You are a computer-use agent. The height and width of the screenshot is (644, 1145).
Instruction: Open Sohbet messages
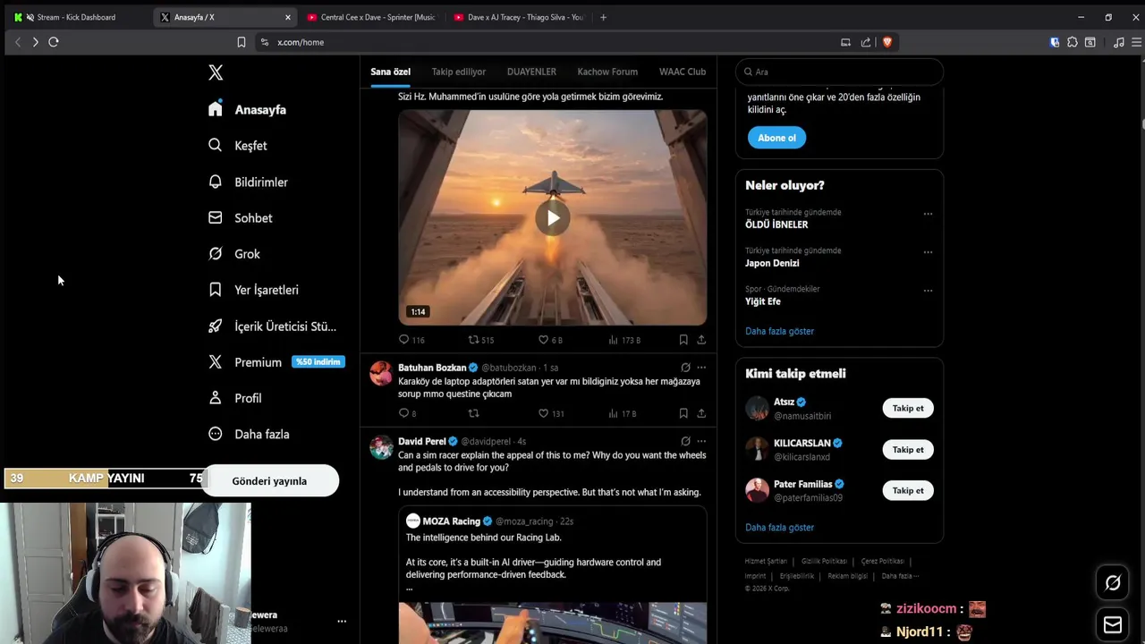coord(241,217)
